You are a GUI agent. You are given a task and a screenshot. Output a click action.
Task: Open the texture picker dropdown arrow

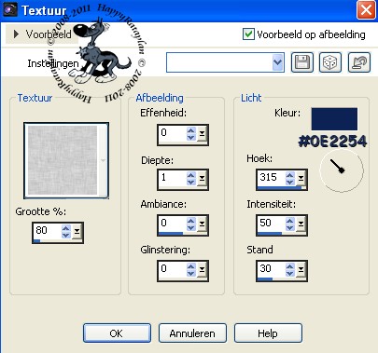104,160
